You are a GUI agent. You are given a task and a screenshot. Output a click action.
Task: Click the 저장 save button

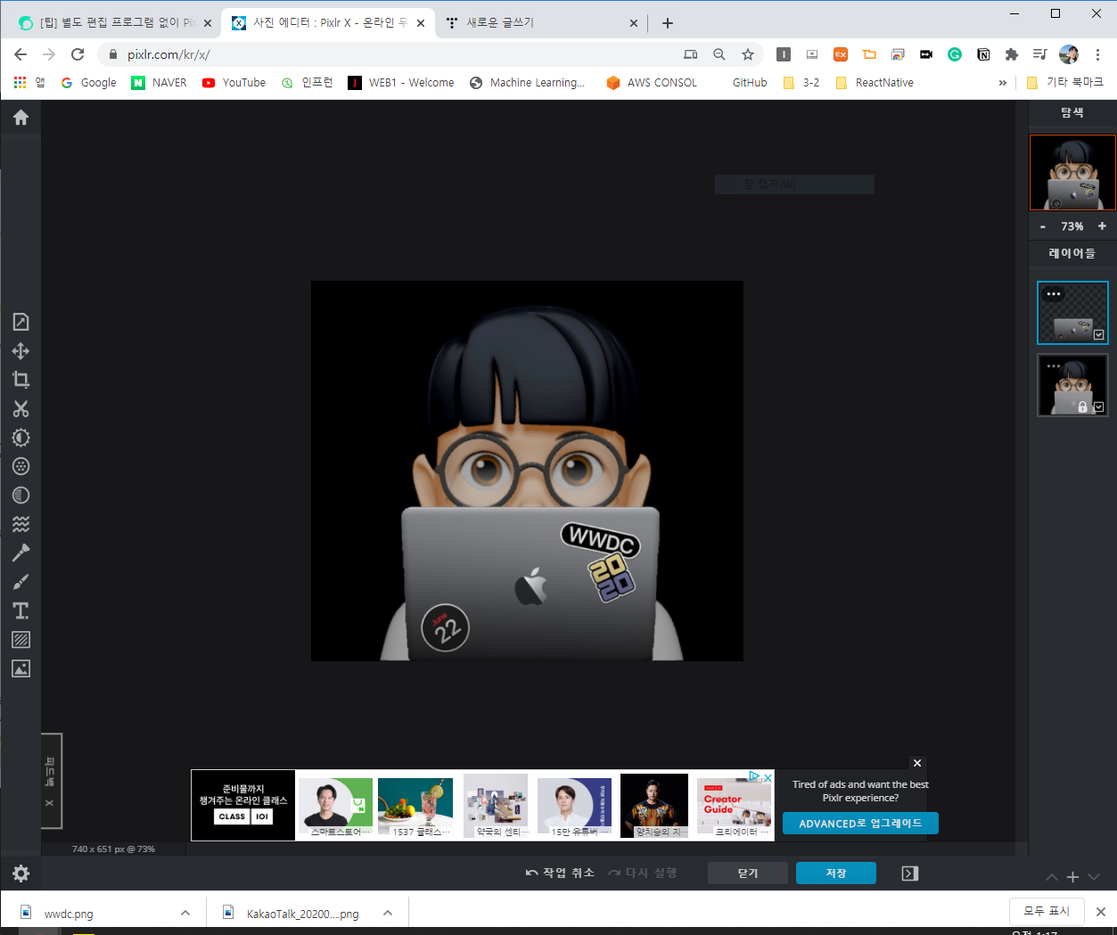[836, 873]
